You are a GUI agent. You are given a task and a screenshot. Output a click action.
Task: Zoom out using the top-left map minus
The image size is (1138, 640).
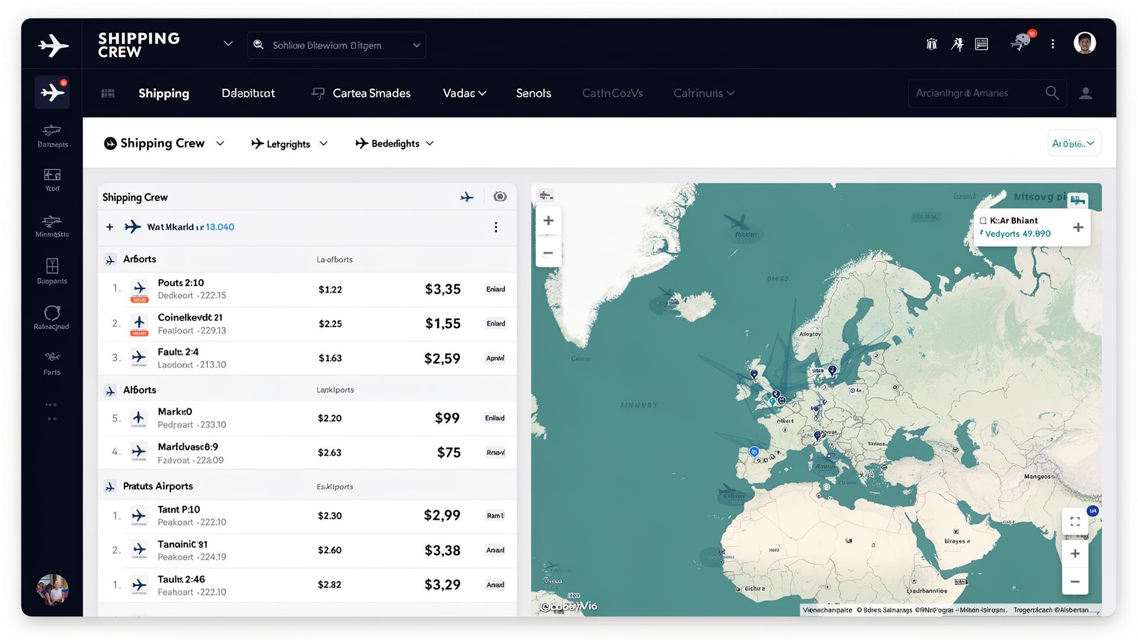click(x=548, y=253)
